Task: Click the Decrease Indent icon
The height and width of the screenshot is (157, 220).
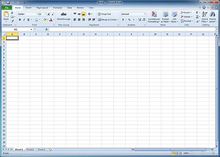Action: (89, 20)
